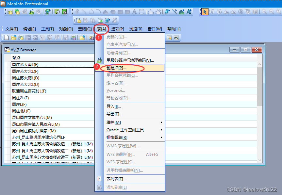The image size is (282, 195).
Task: Click the scroll-down arrow in 站点 Browser
Action: (x=259, y=160)
